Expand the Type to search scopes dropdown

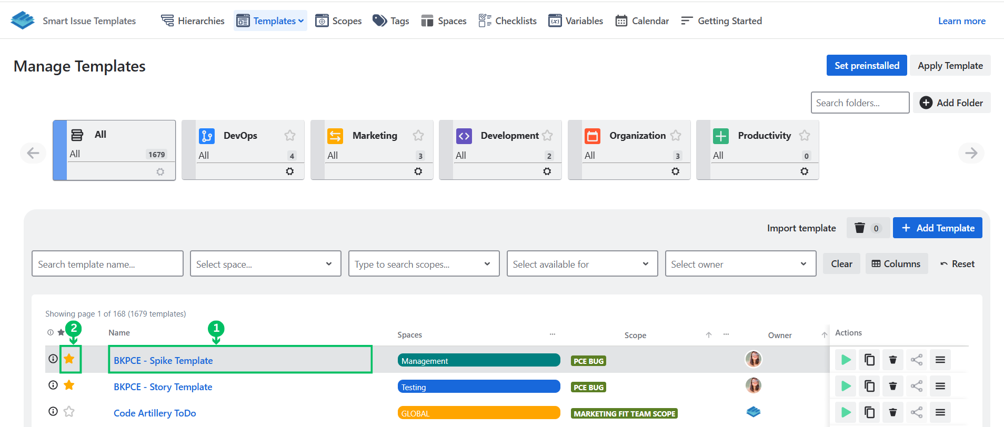pyautogui.click(x=424, y=264)
